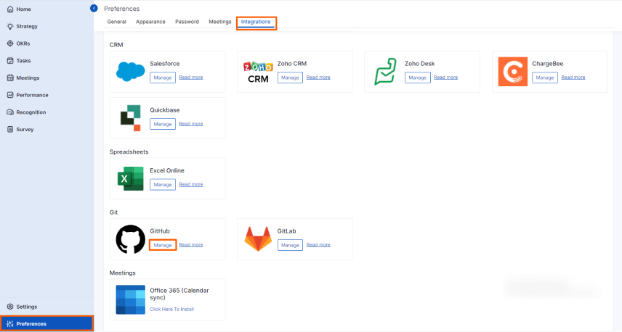Click the Performance chart icon
This screenshot has height=332, width=622.
[x=10, y=95]
